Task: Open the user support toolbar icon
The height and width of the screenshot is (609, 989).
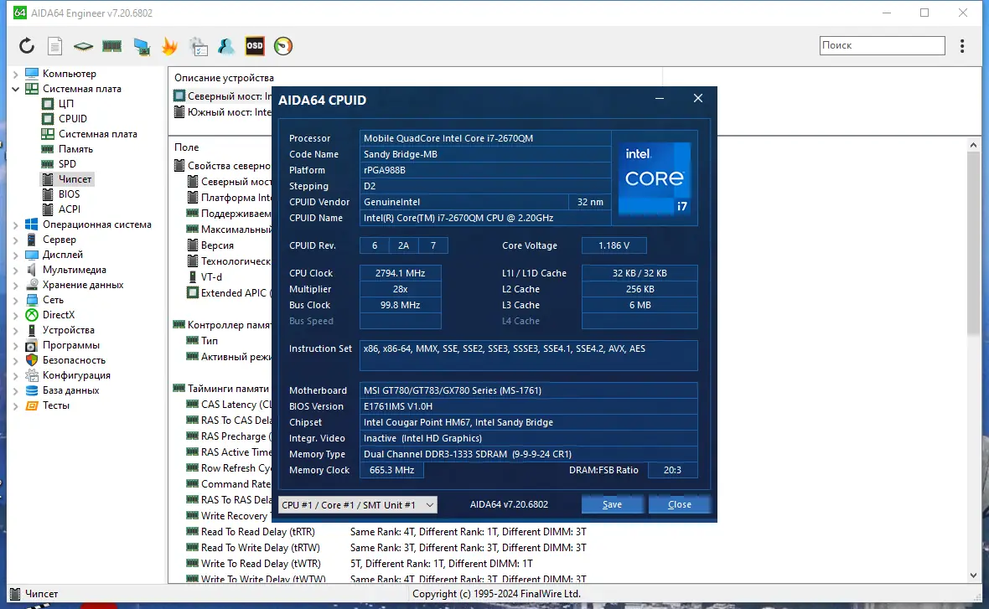Action: click(225, 46)
